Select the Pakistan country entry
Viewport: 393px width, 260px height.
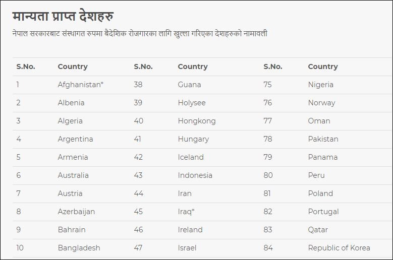tap(323, 139)
